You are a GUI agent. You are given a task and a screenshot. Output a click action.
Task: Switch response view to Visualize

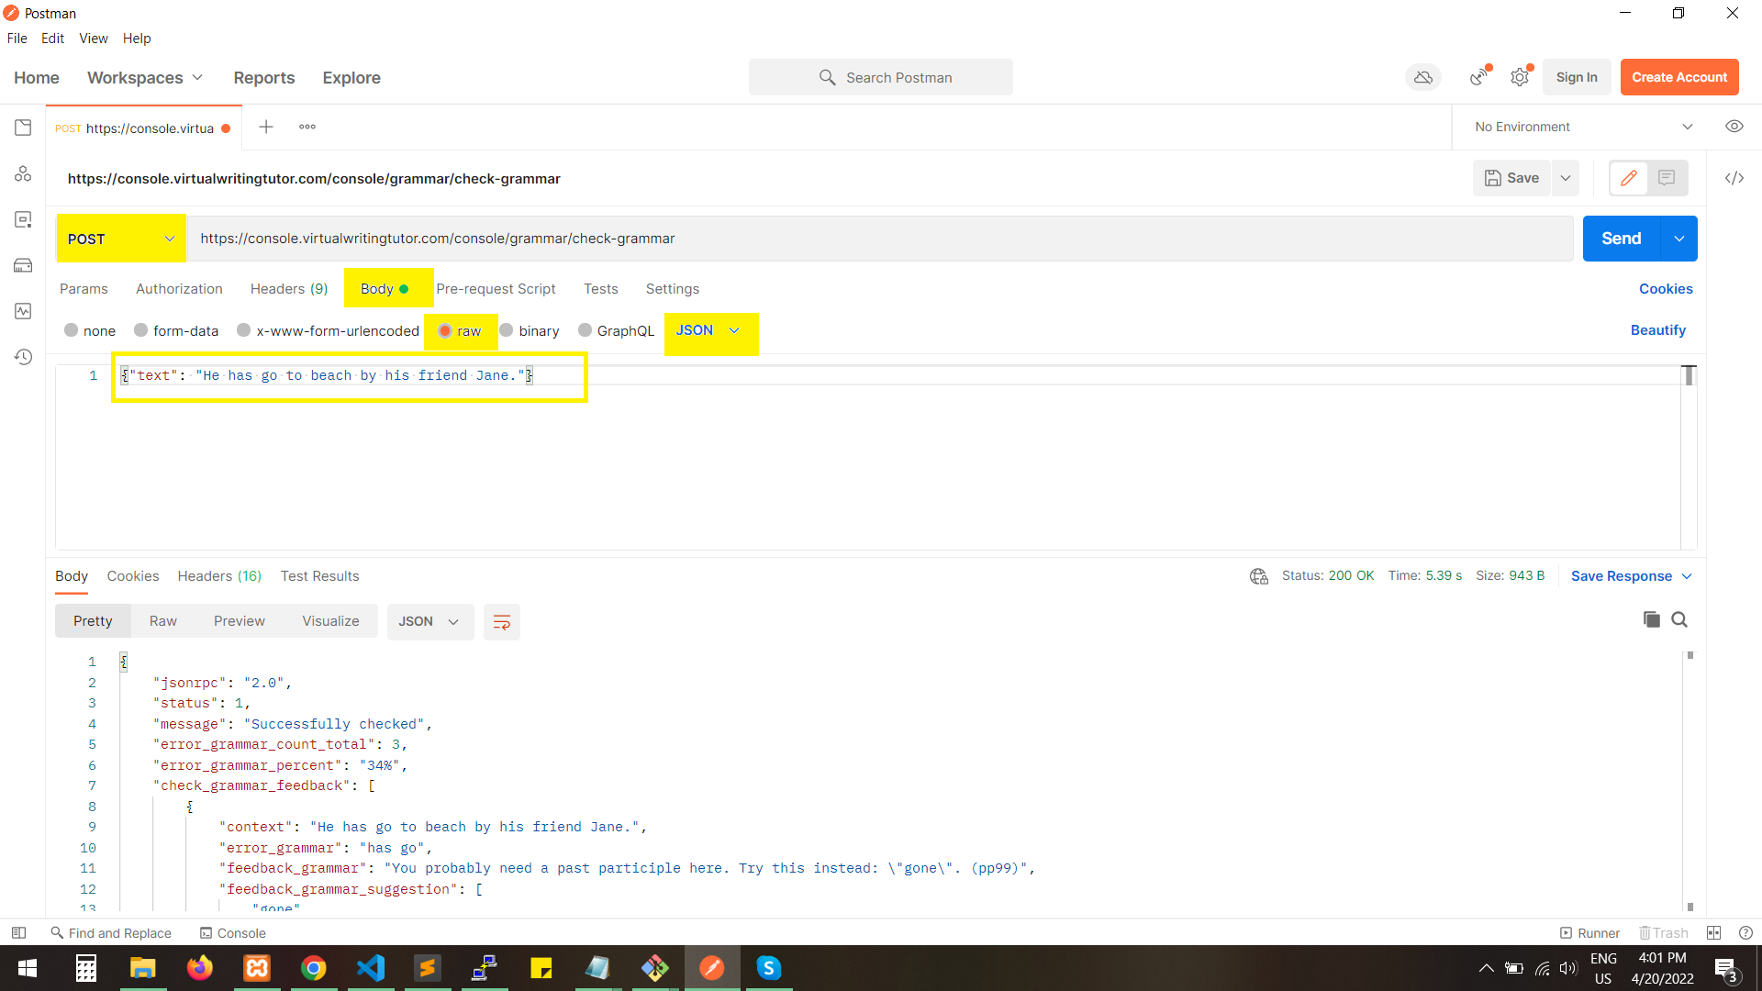click(330, 621)
